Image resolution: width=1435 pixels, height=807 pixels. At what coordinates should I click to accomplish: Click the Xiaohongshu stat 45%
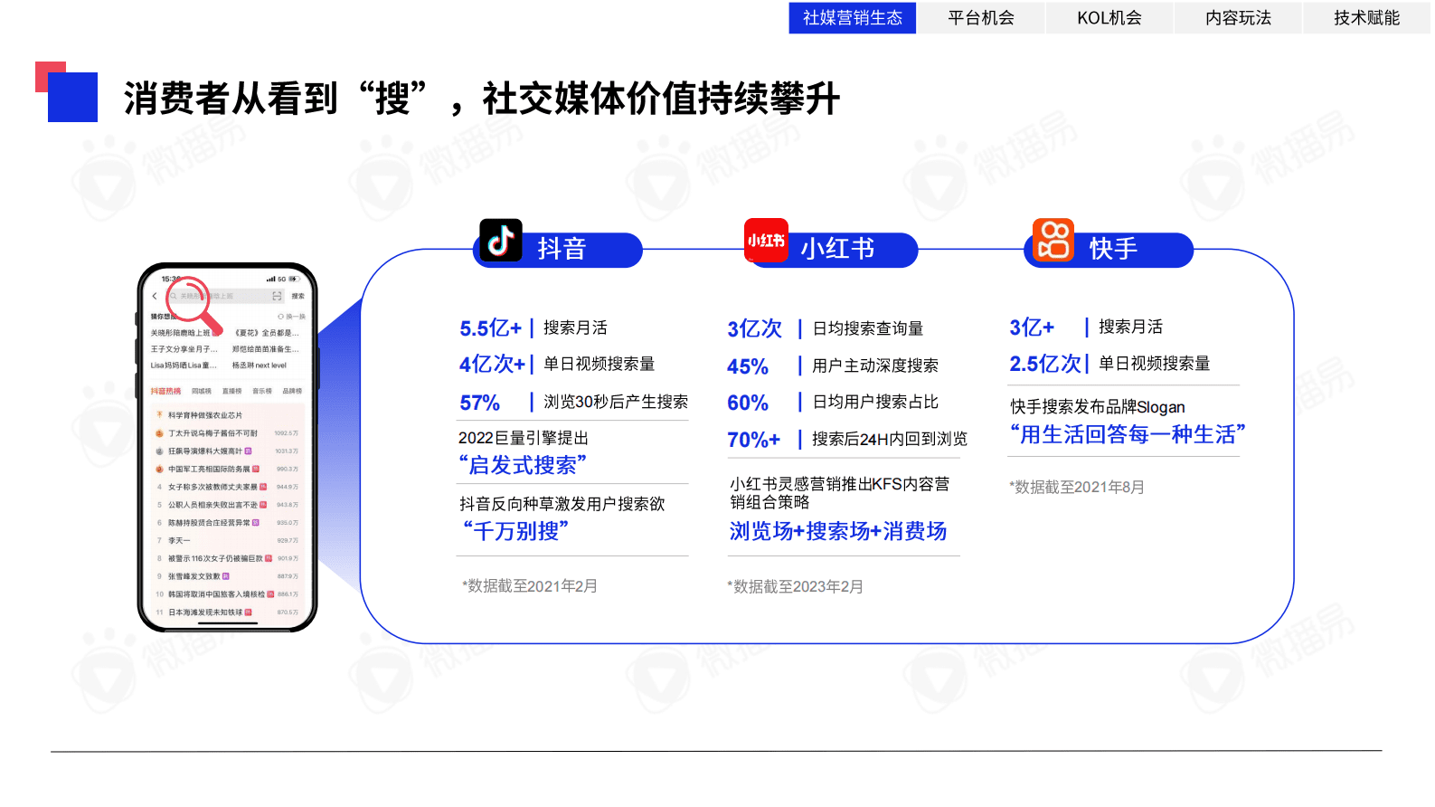(748, 366)
